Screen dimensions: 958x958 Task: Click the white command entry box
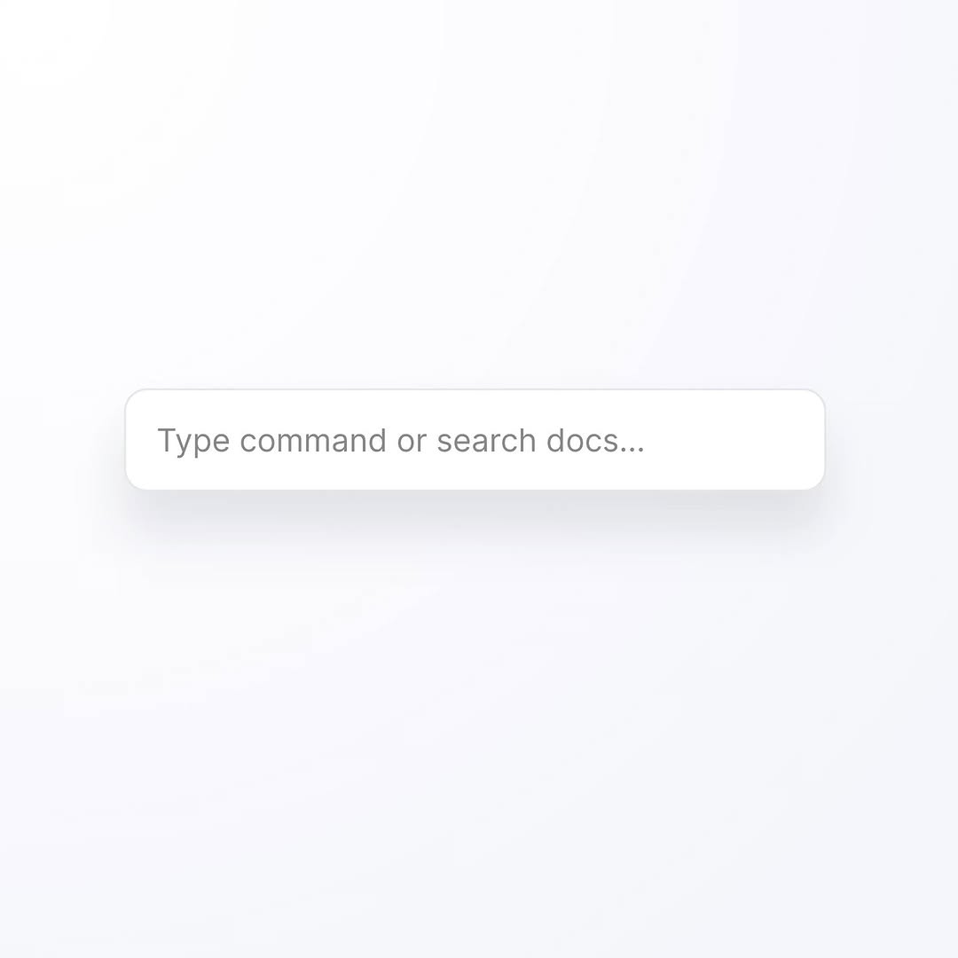[475, 439]
